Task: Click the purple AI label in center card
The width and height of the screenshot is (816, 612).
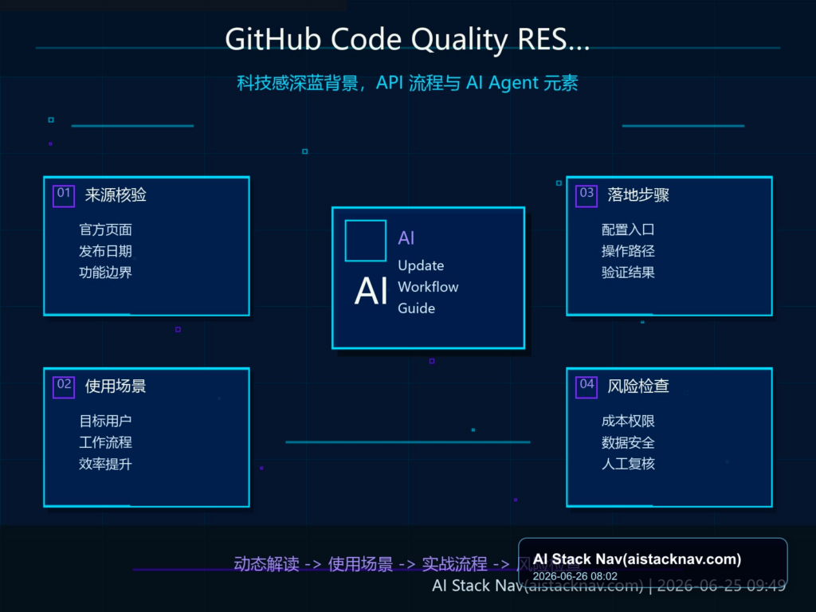Action: click(406, 238)
